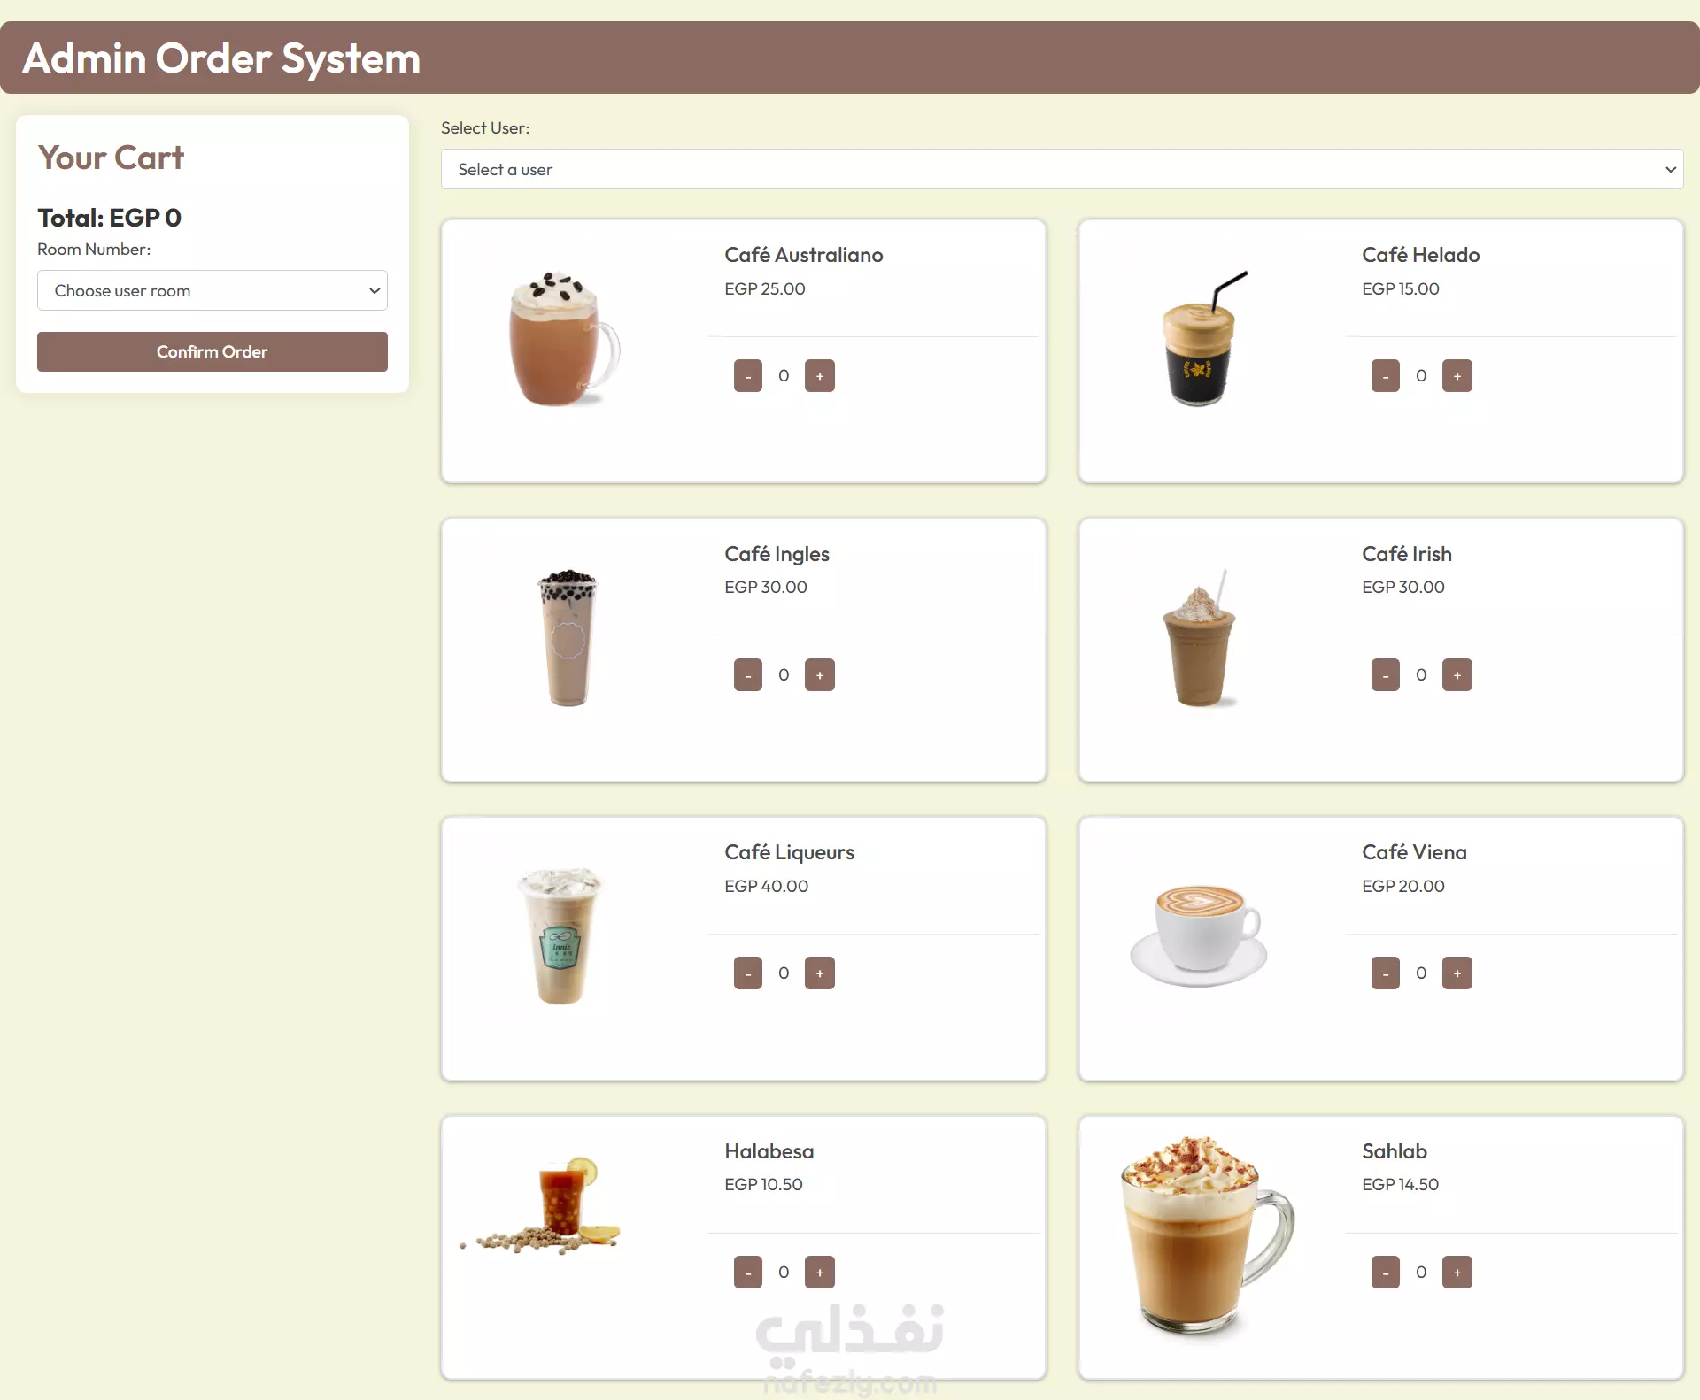
Task: Increase Sahlab quantity with plus
Action: coord(1457,1273)
